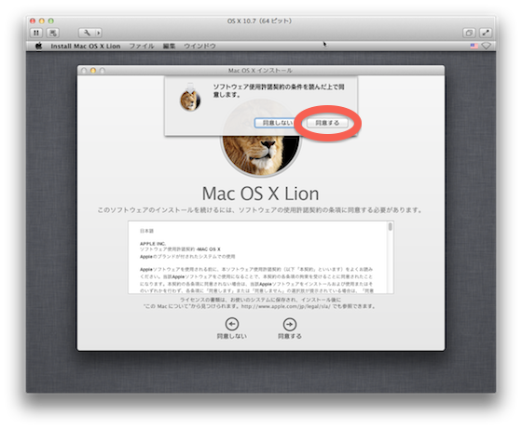Click the minimize button of installer window
The height and width of the screenshot is (429, 522).
(93, 71)
